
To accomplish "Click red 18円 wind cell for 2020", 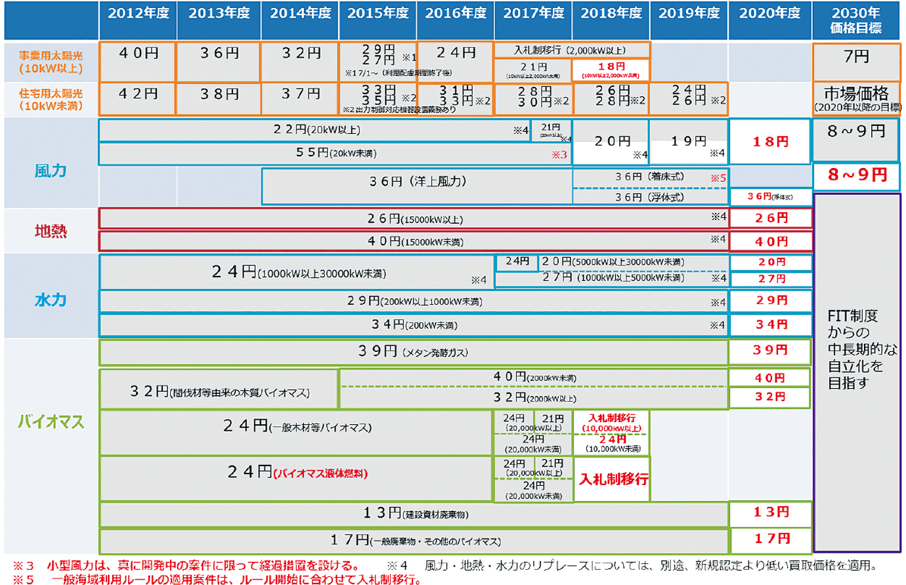I will tap(770, 142).
